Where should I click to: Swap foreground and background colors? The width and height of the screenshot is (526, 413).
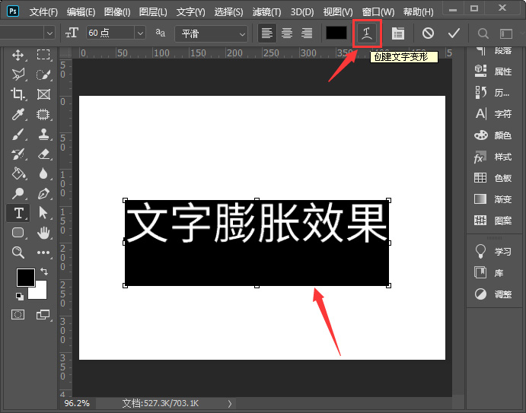pyautogui.click(x=44, y=272)
